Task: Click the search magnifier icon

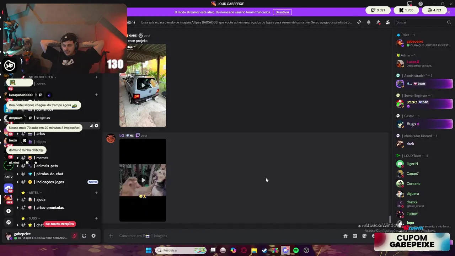Action: [x=449, y=22]
